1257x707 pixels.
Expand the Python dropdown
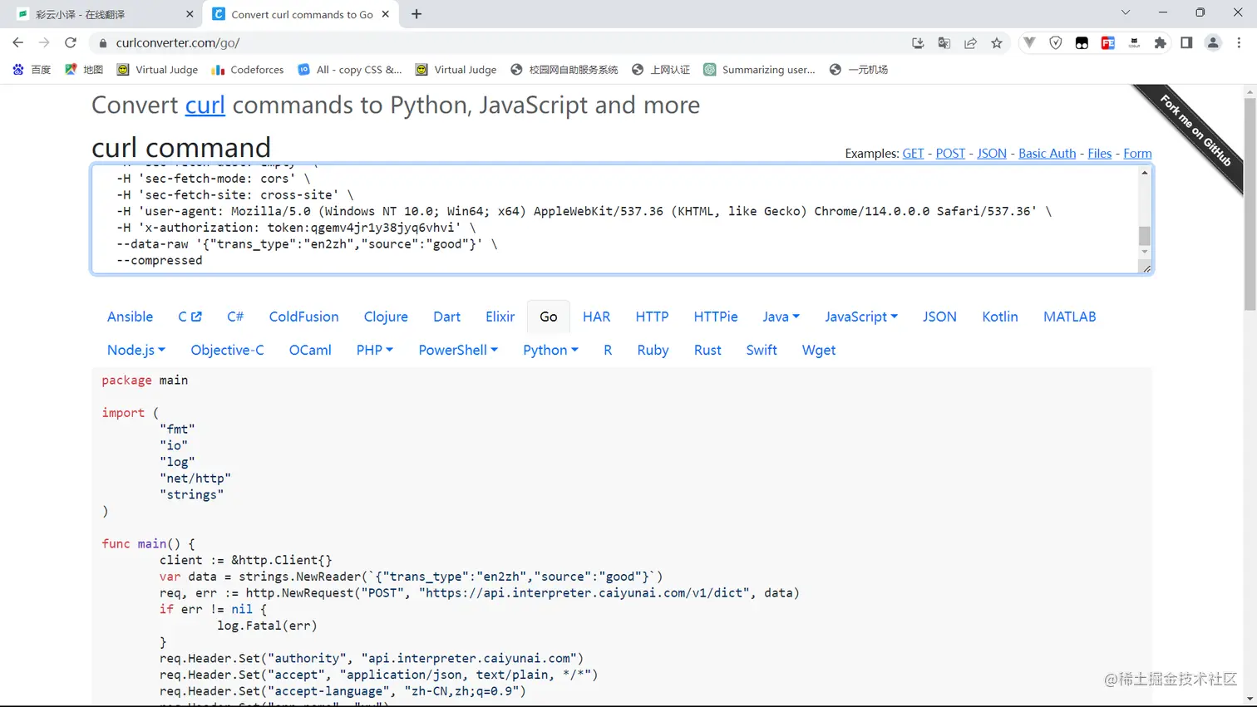click(550, 350)
